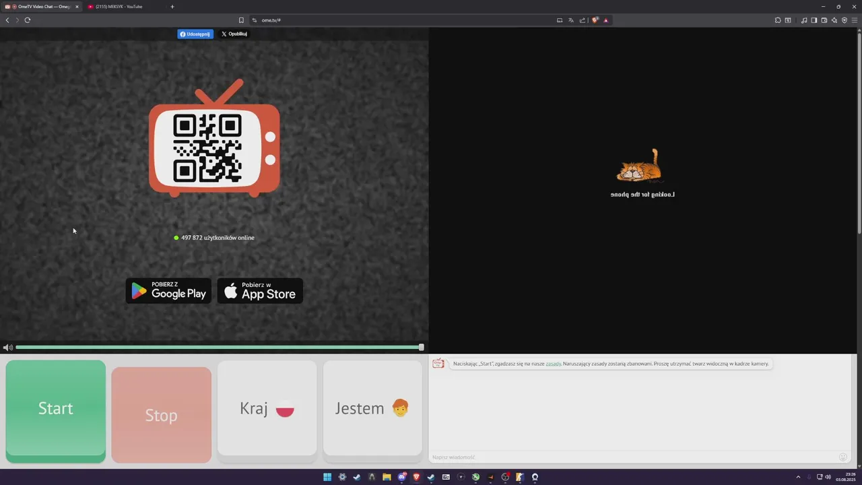Open the translate page icon
This screenshot has height=485, width=862.
[x=571, y=20]
